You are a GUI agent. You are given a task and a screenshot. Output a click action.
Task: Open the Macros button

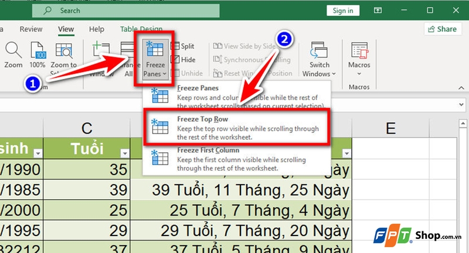[x=359, y=55]
